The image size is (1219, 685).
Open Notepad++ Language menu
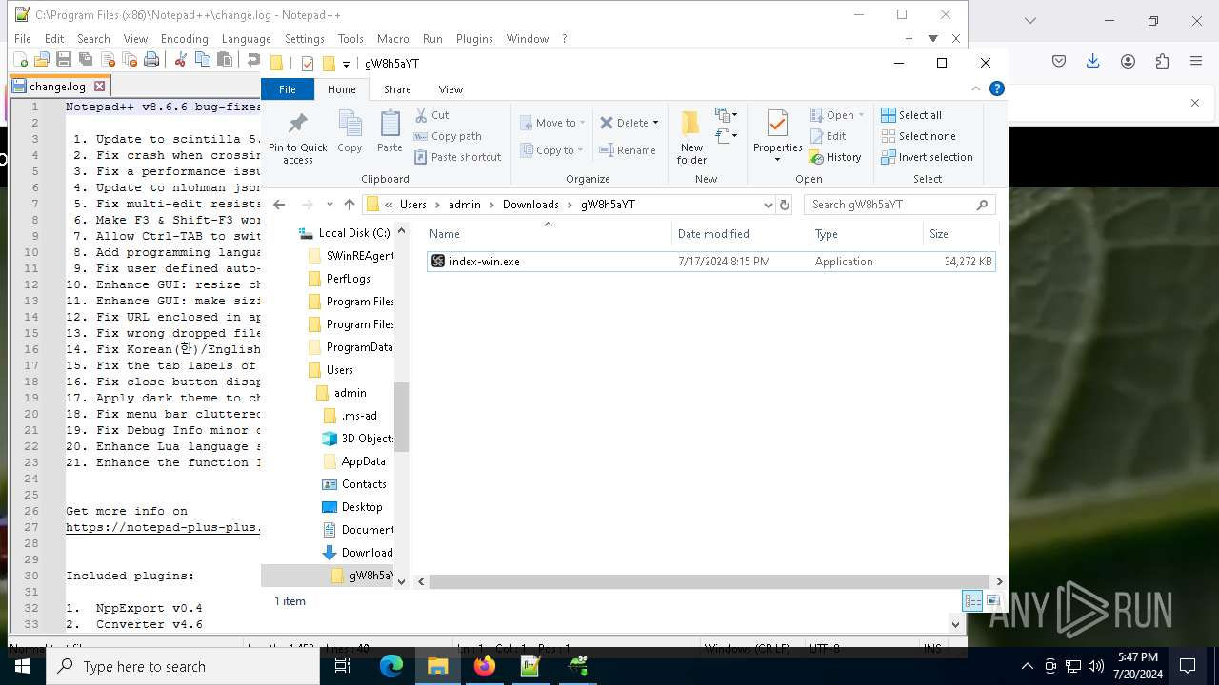(x=246, y=39)
